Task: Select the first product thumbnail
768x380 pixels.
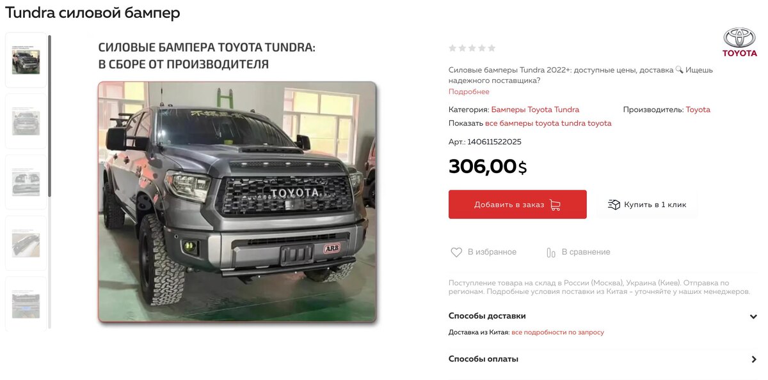Action: (x=26, y=60)
